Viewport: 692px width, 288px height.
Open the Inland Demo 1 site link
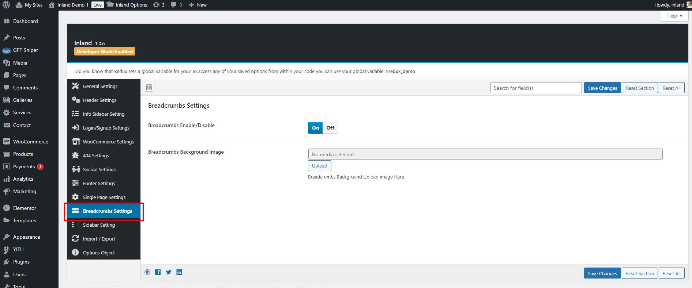coord(69,5)
